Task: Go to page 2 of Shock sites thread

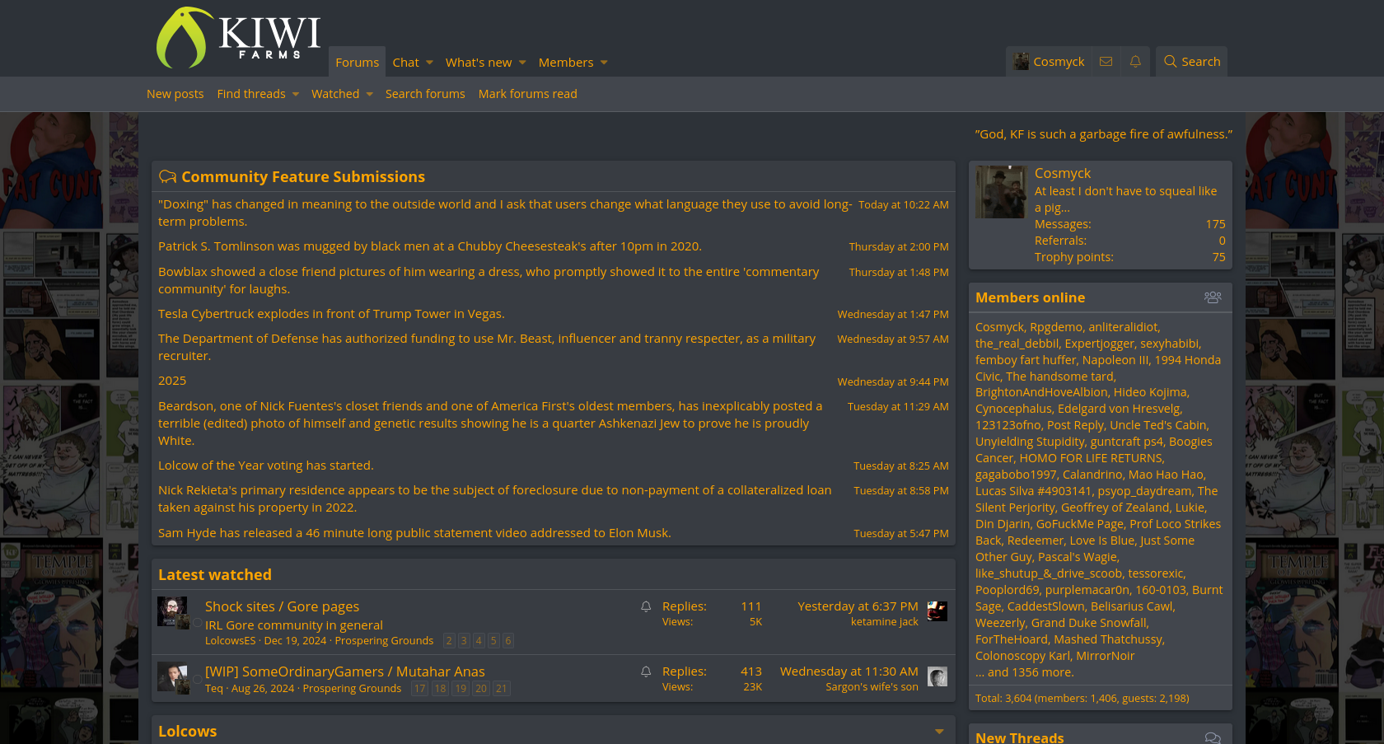Action: [449, 640]
